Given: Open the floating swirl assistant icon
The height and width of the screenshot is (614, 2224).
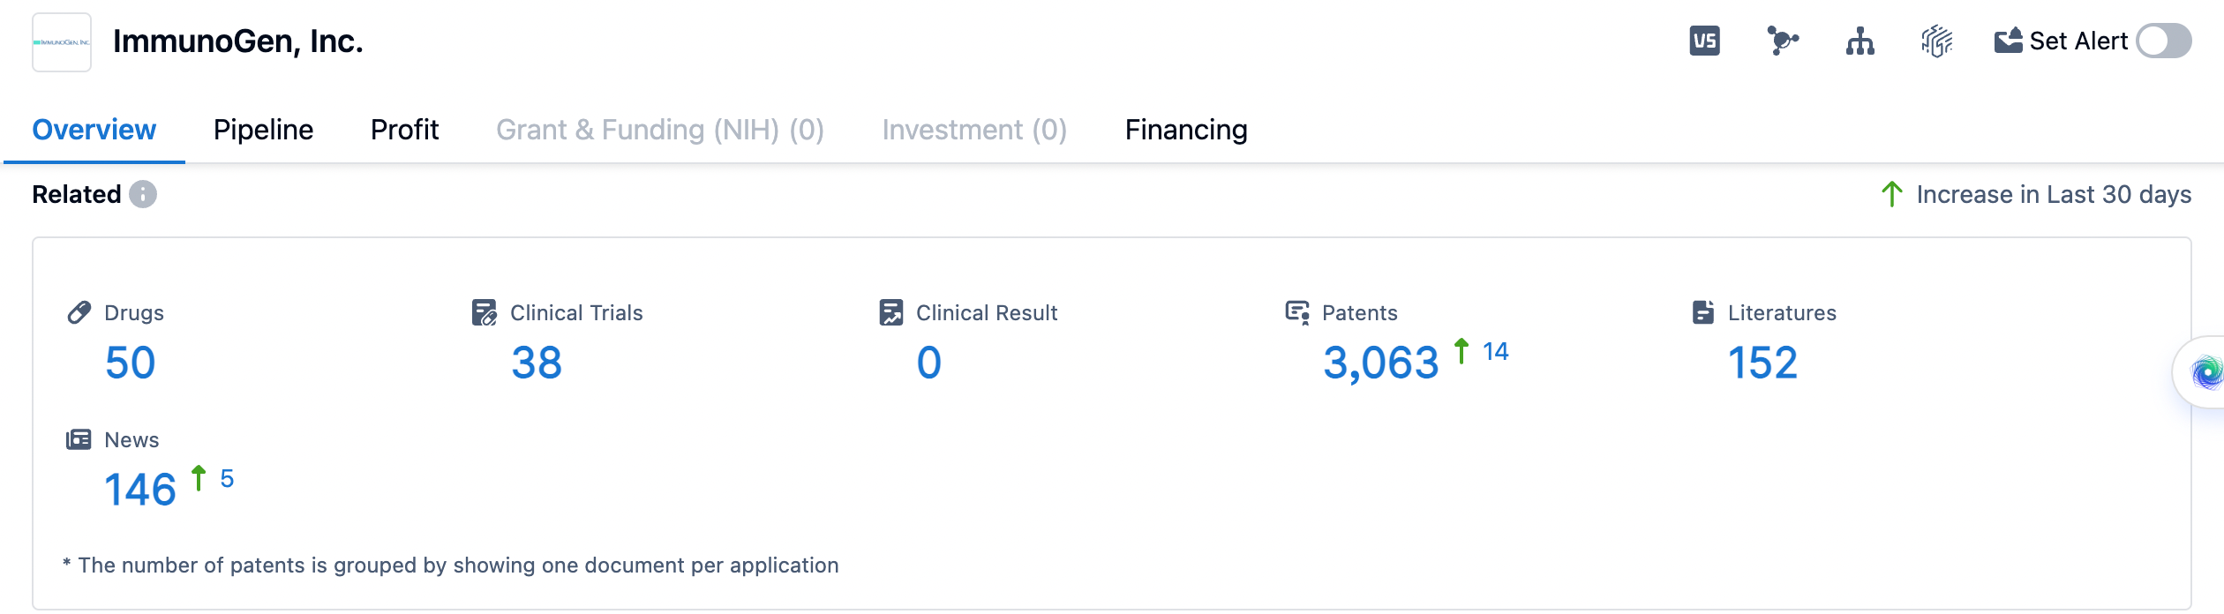Looking at the screenshot, I should click(2205, 372).
